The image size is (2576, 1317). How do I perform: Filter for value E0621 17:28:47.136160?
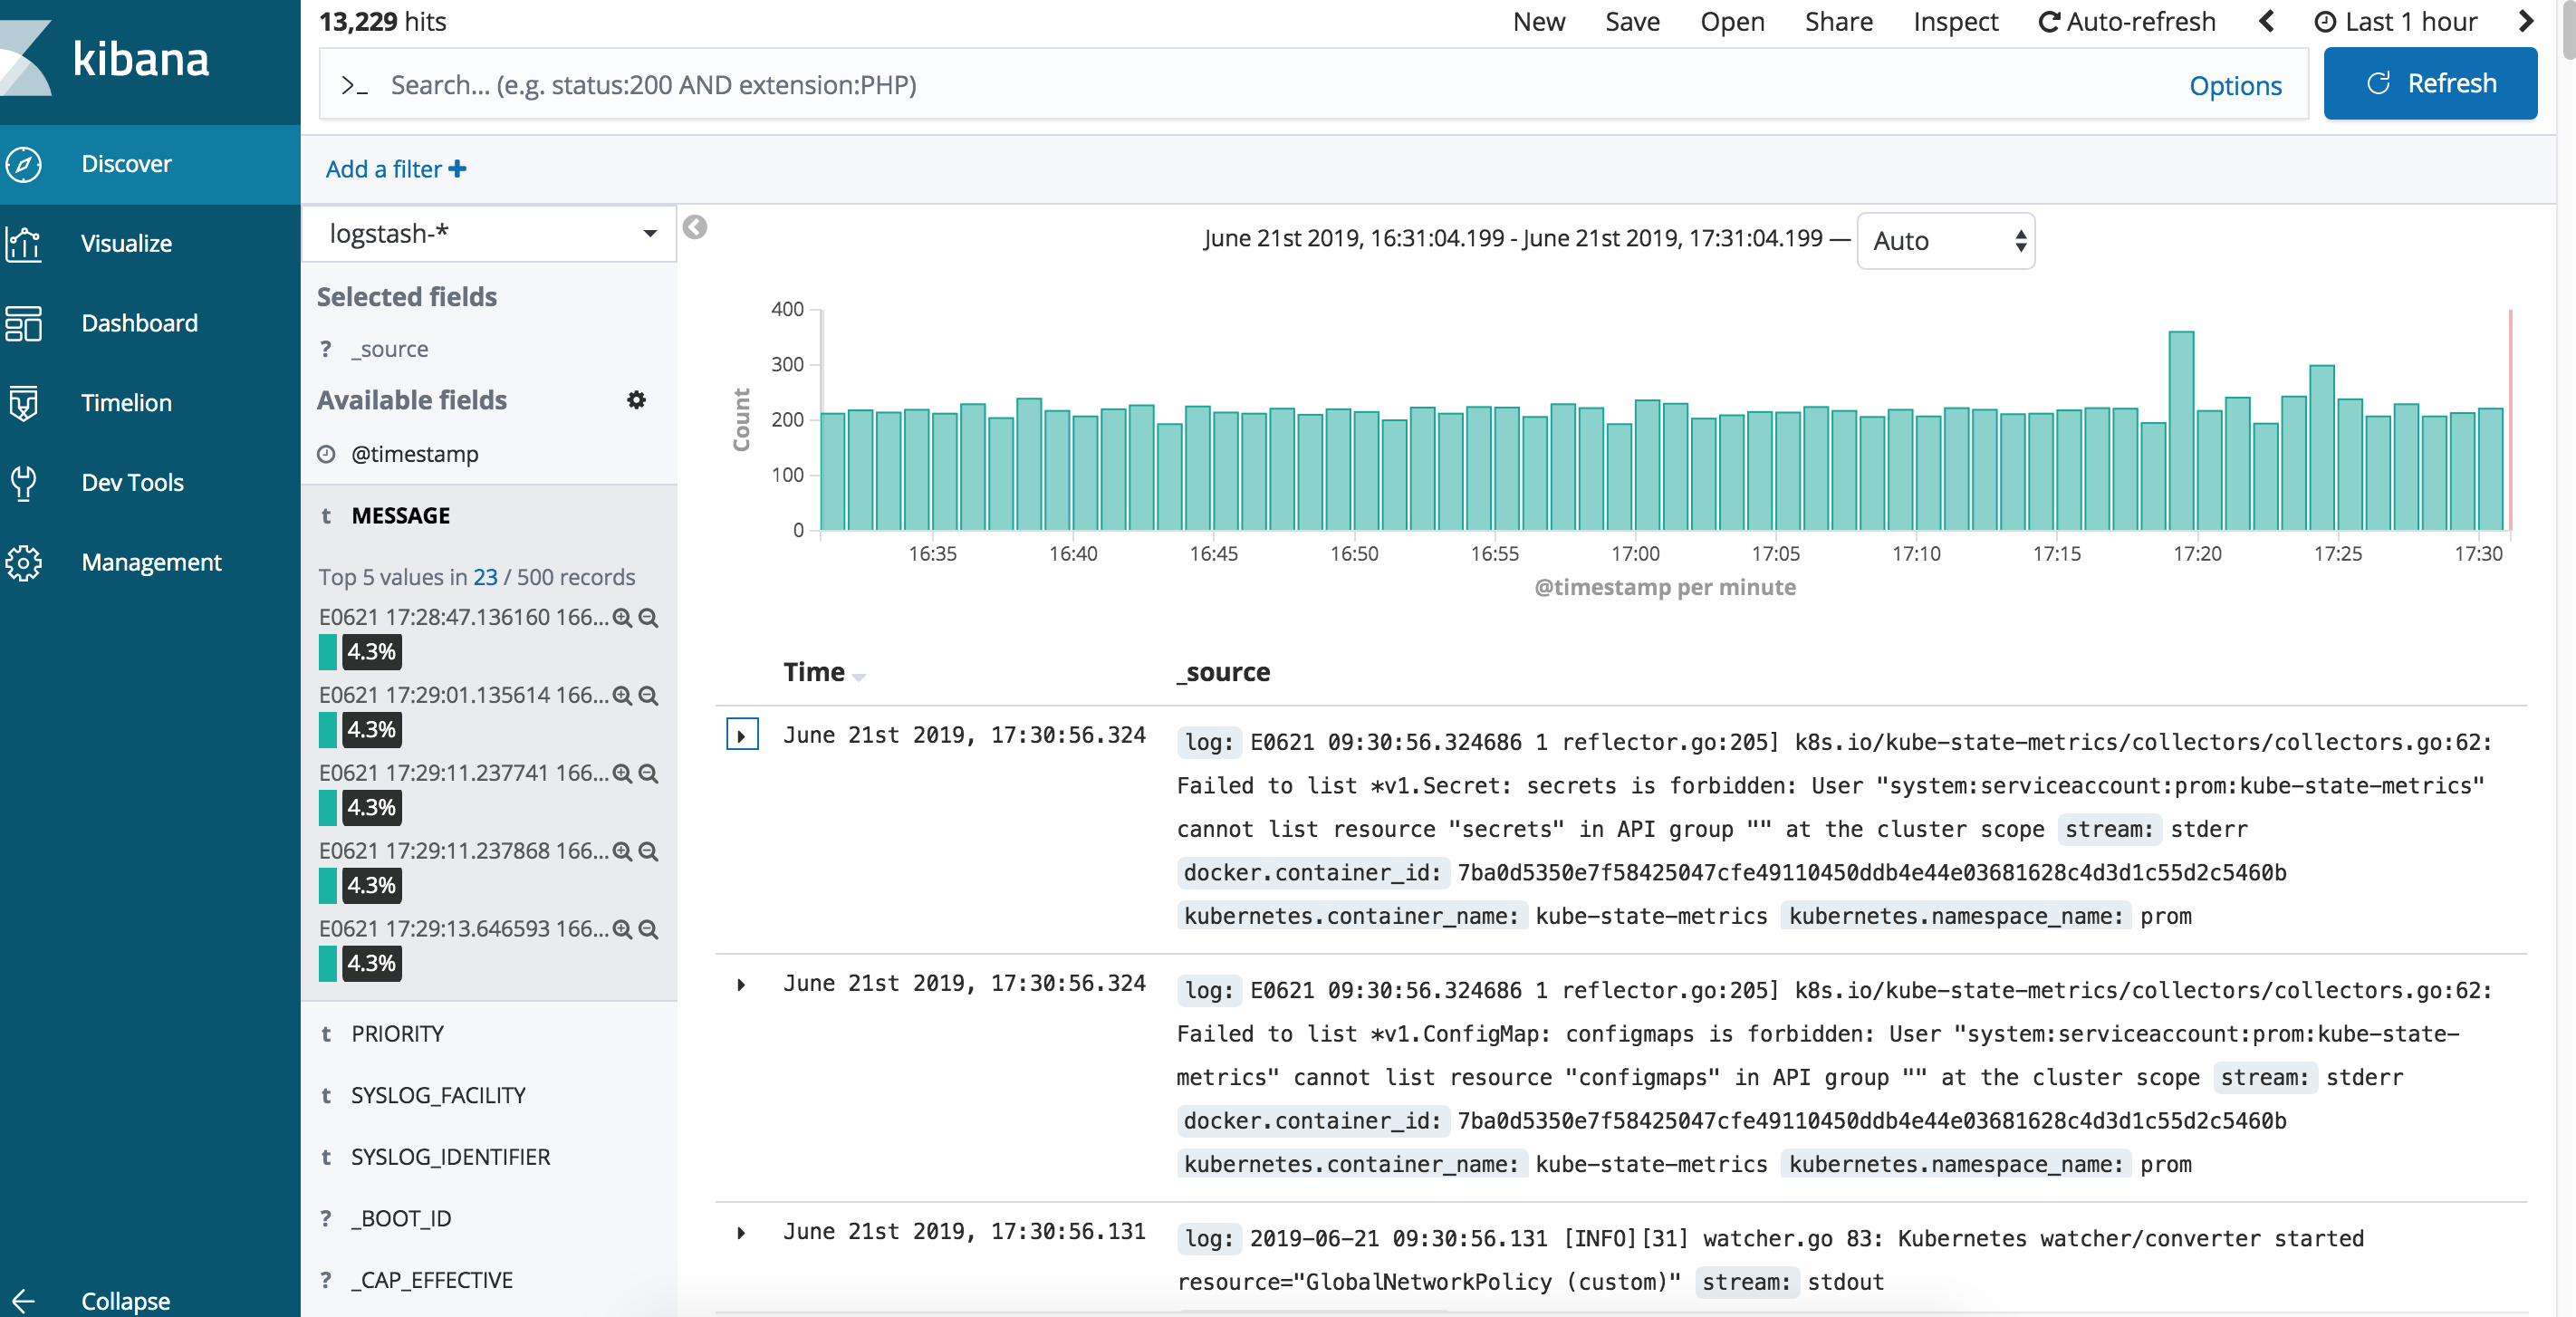tap(622, 618)
